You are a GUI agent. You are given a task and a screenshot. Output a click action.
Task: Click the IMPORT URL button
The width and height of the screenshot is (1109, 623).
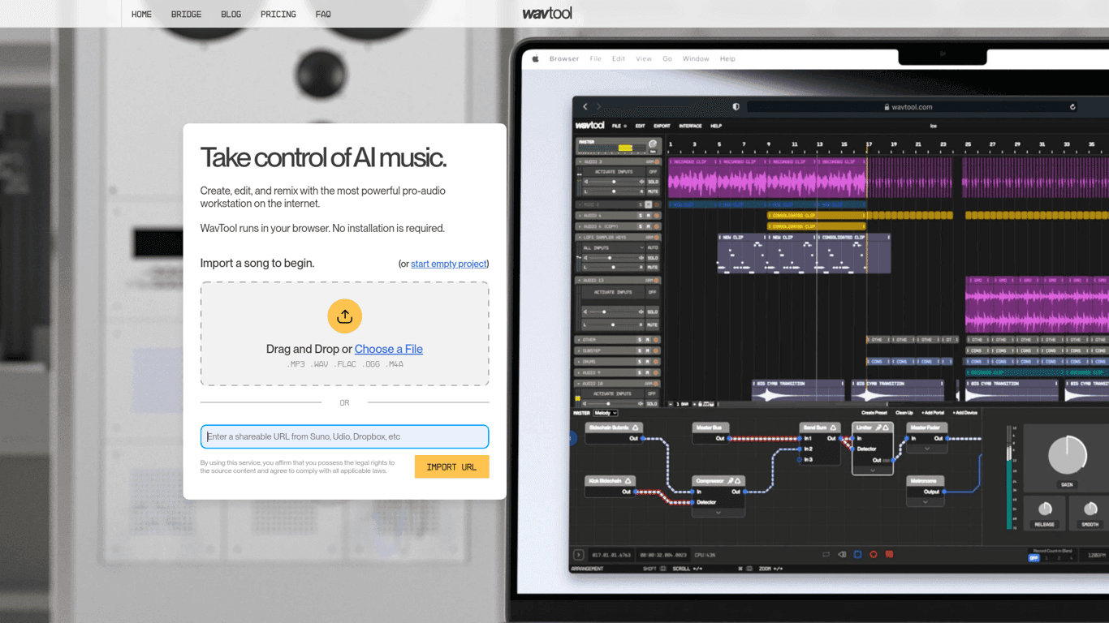[x=451, y=466]
